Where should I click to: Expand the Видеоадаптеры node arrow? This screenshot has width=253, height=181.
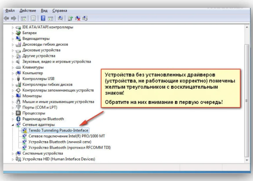(x=13, y=39)
